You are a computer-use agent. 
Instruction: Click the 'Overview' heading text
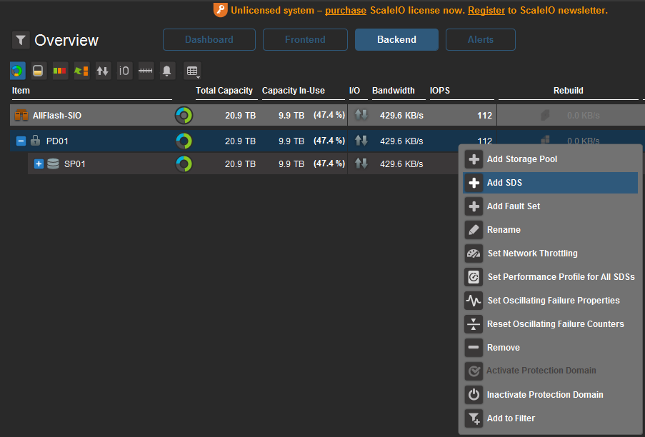[x=66, y=40]
